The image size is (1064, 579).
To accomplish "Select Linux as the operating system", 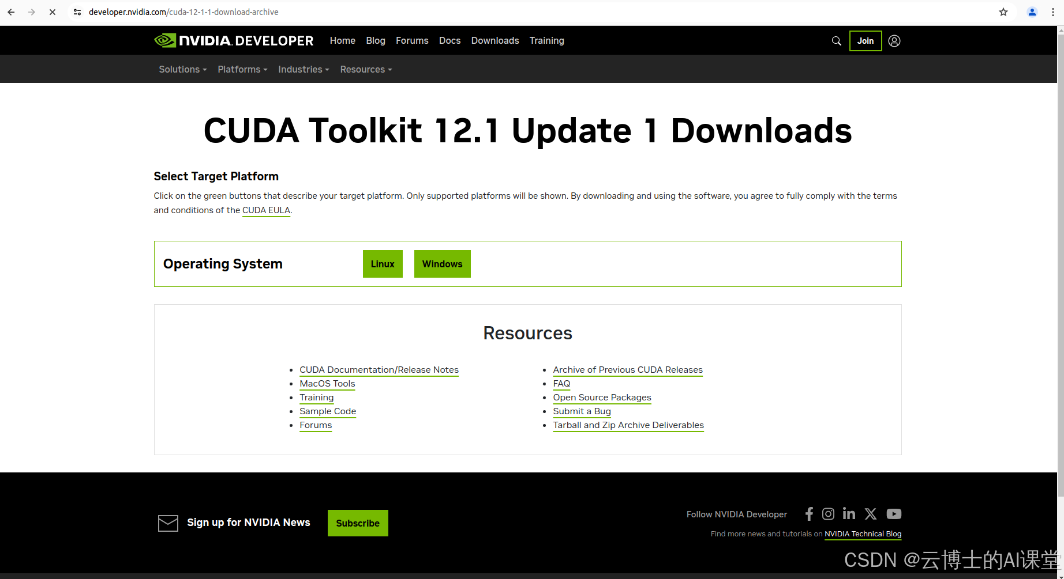I will point(383,264).
